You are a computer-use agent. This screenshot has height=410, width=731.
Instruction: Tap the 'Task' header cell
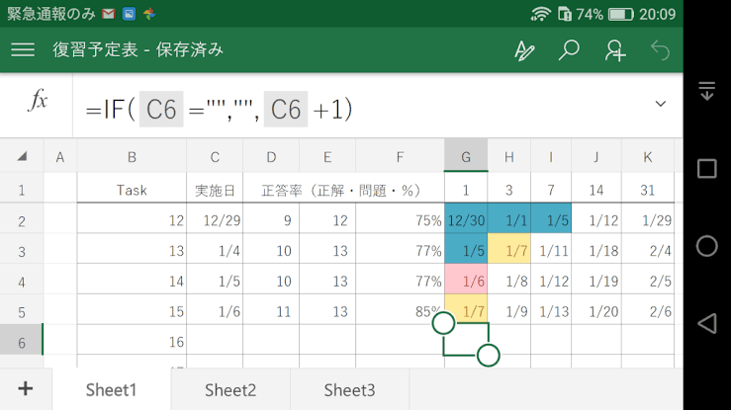click(132, 190)
